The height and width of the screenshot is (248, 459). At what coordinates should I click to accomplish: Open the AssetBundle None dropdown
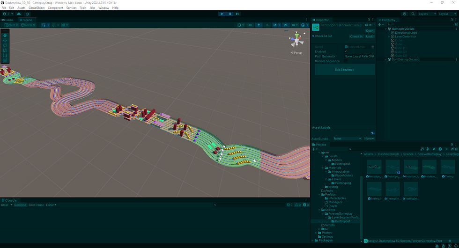[348, 139]
